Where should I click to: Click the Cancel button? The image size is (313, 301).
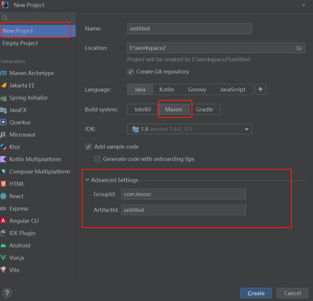292,293
